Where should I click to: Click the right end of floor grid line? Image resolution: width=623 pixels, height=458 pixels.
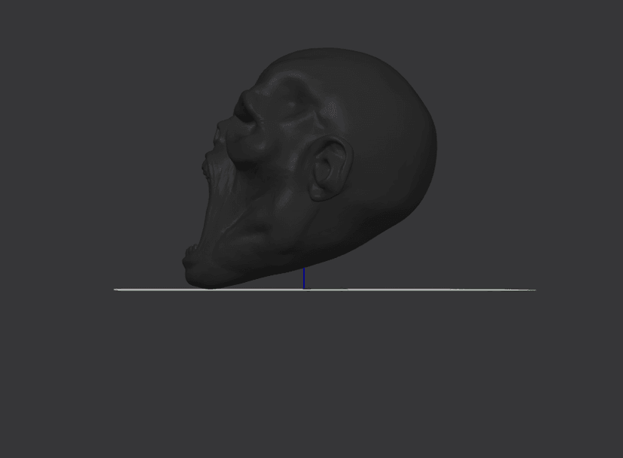click(532, 290)
